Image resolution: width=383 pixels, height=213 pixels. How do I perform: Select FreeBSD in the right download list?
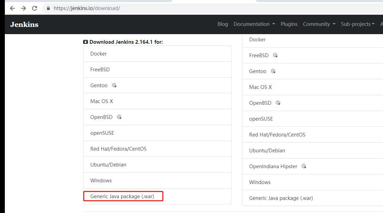tap(313, 55)
